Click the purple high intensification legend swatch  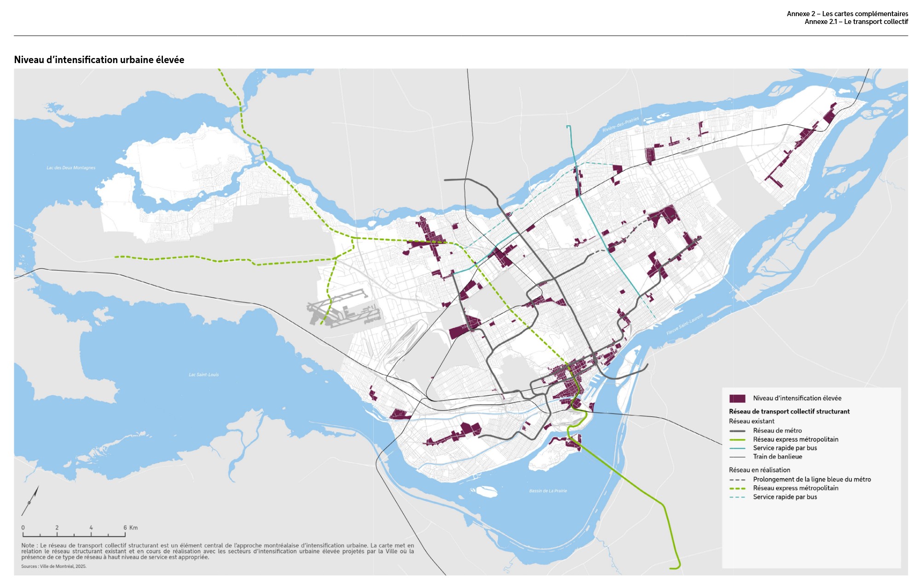pyautogui.click(x=737, y=398)
